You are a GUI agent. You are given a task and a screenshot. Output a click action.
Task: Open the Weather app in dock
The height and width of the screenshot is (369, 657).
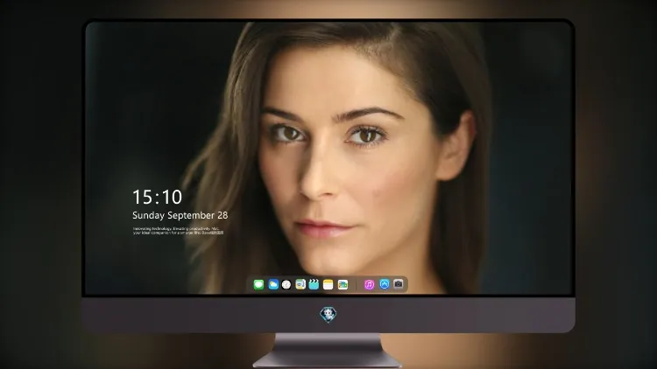pos(273,284)
